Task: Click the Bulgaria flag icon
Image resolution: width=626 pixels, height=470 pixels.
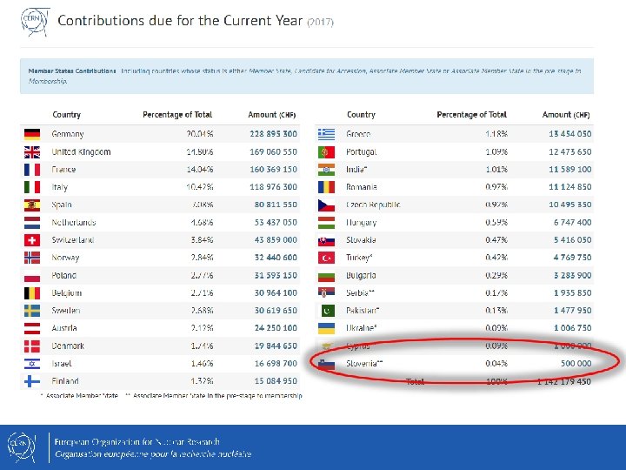Action: click(x=326, y=276)
